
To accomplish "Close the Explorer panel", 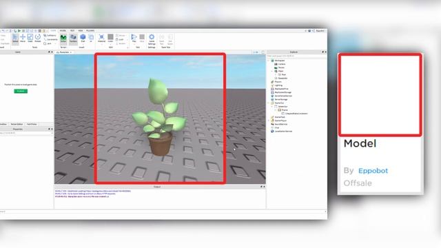I will coord(326,52).
